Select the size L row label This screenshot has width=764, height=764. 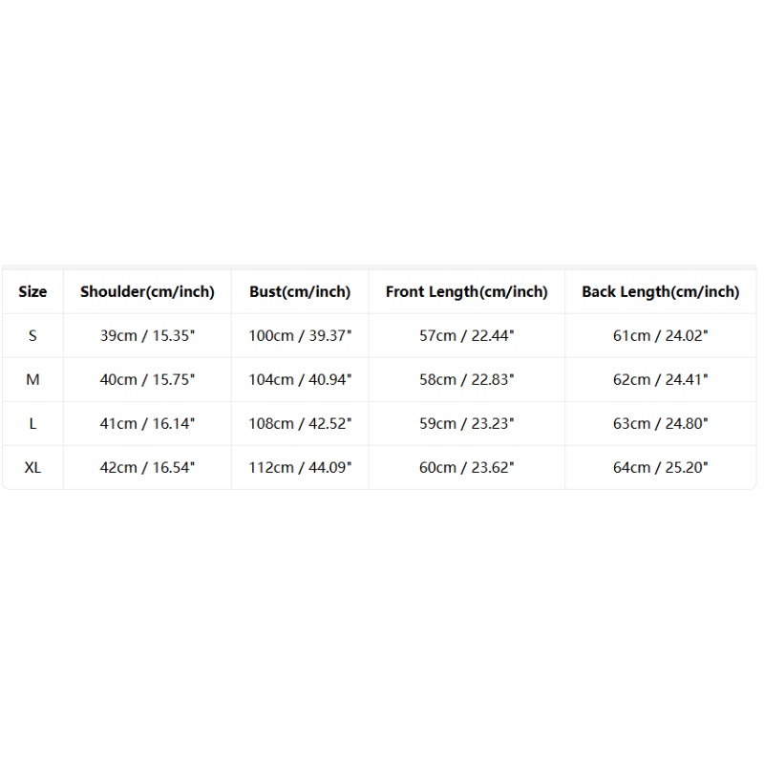point(32,423)
